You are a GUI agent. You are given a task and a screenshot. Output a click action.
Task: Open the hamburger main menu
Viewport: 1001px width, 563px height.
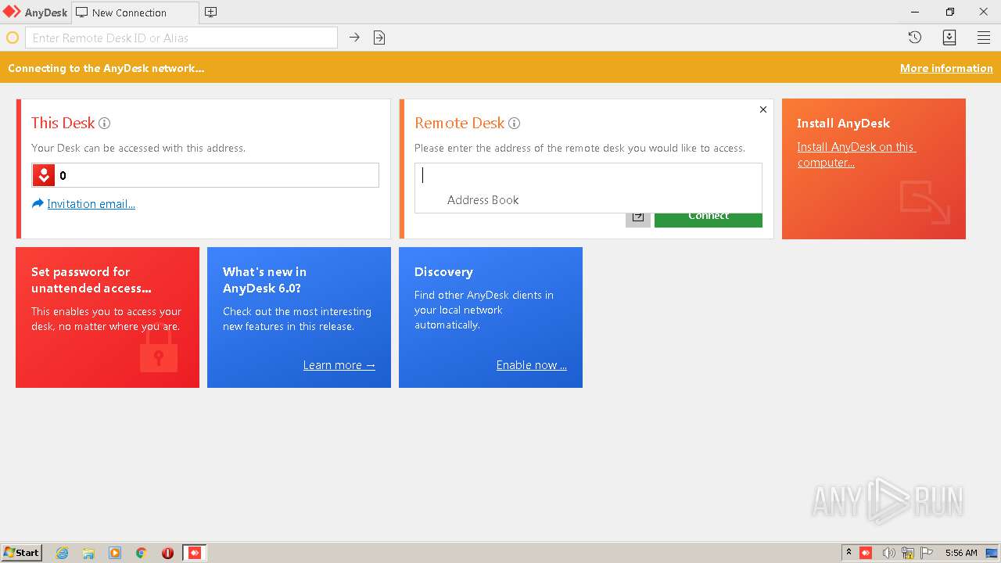tap(984, 38)
